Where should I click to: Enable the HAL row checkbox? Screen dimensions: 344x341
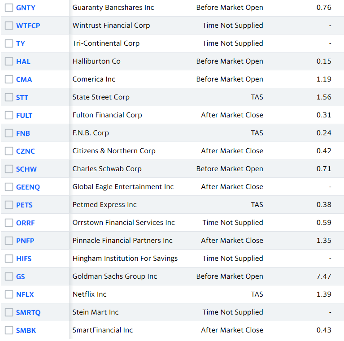9,61
